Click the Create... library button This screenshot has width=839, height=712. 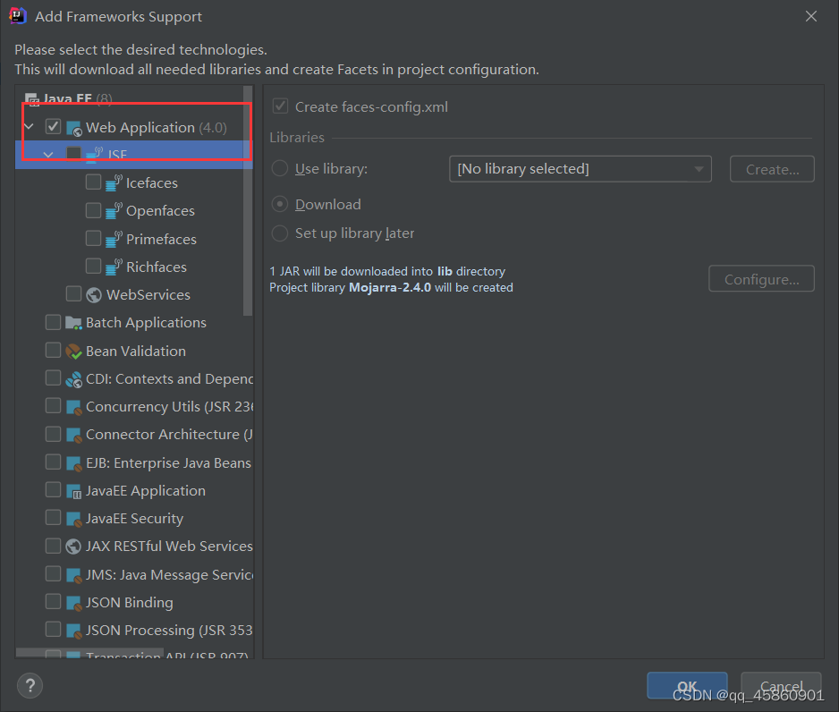(x=772, y=169)
